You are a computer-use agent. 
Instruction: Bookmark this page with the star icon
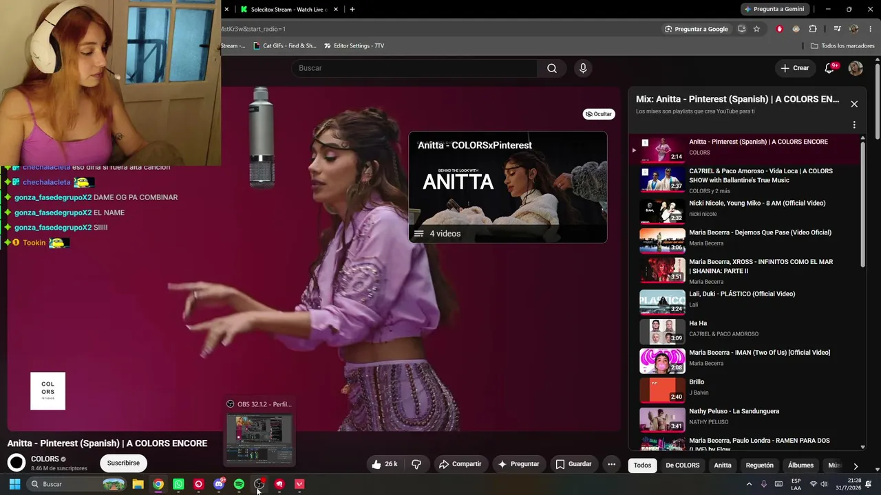coord(756,29)
